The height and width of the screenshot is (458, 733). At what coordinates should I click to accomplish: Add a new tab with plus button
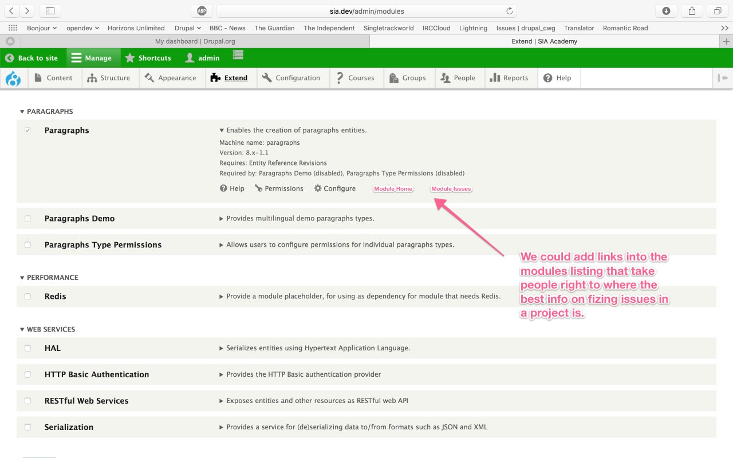click(727, 41)
